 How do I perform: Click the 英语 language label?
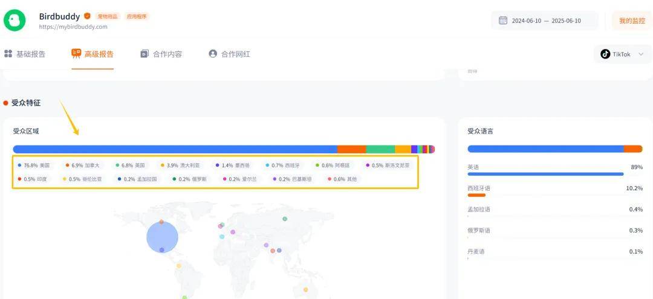[473, 167]
